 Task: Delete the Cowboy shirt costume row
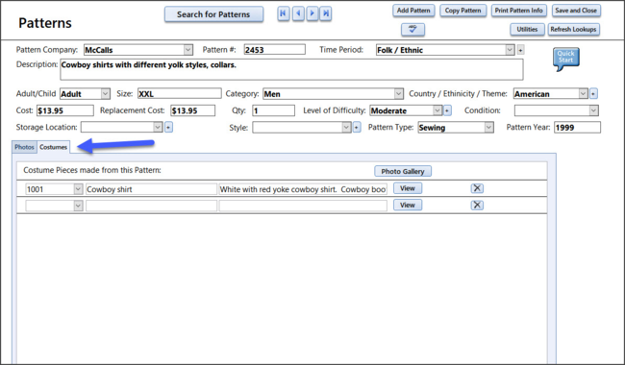click(477, 188)
